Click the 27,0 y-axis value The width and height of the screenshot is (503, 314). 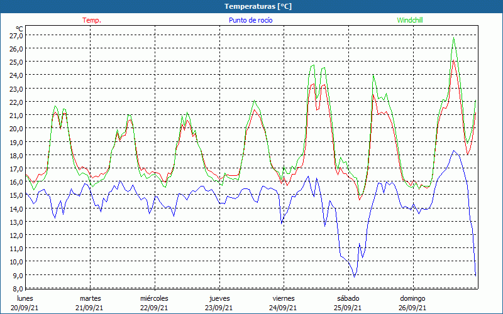pyautogui.click(x=16, y=36)
